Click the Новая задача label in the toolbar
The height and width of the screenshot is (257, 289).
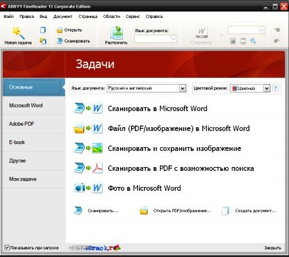tap(18, 43)
